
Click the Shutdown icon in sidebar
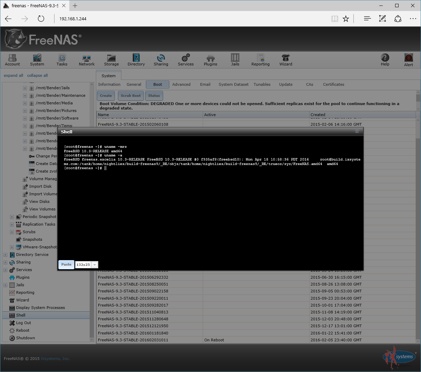[12, 338]
